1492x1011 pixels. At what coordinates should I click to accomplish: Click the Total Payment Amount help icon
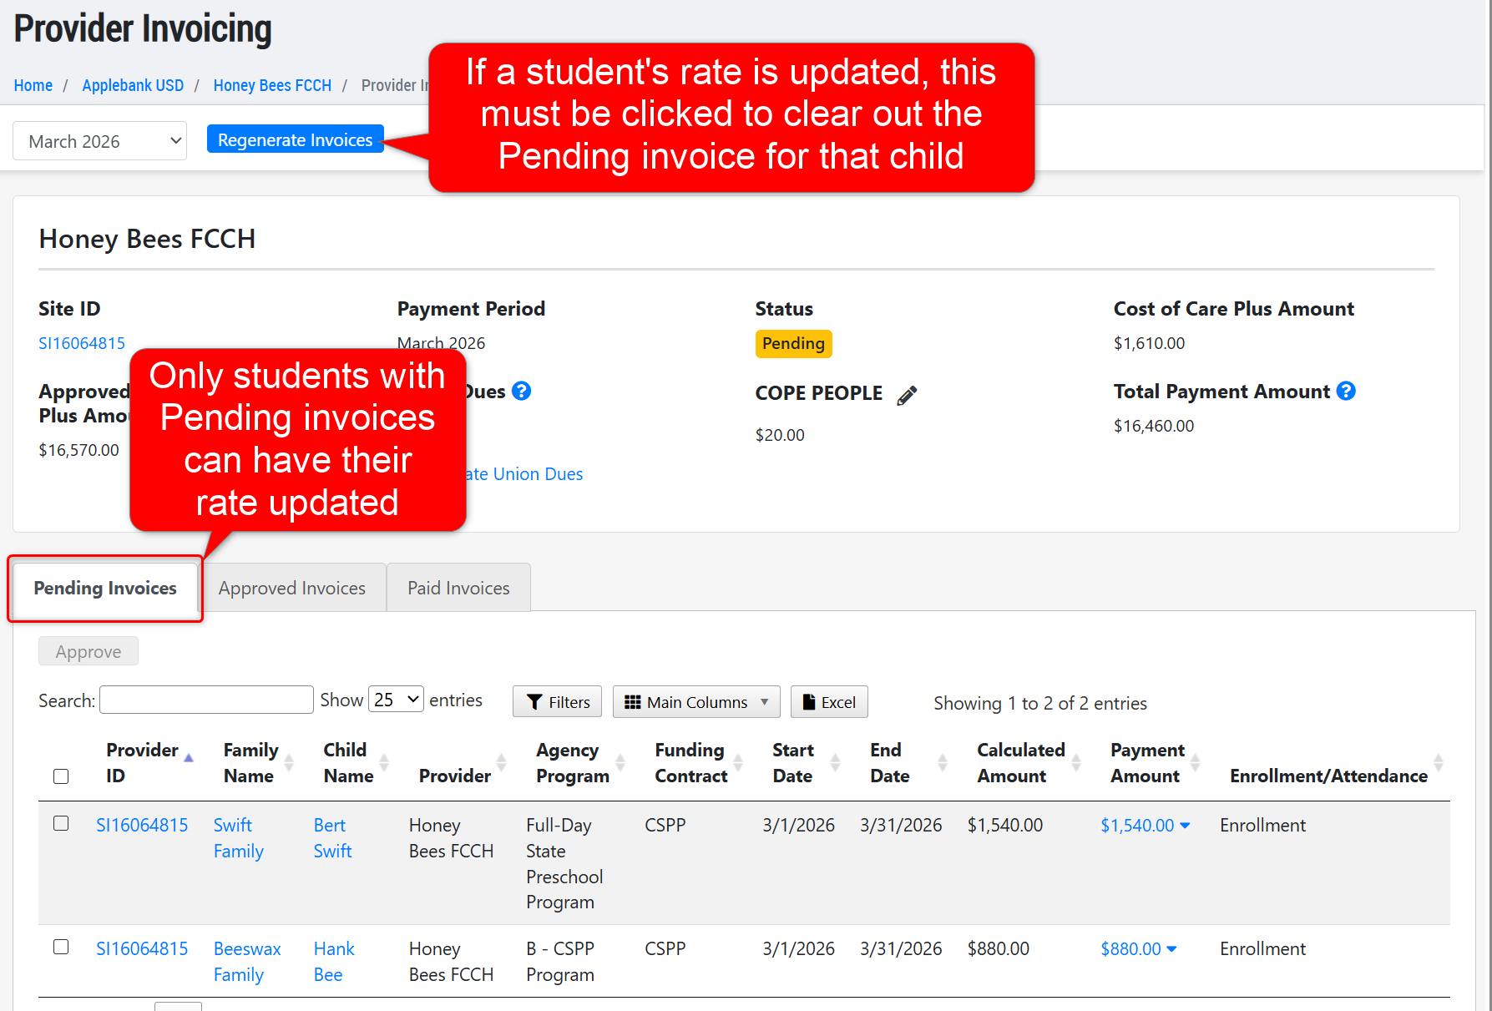(1346, 391)
